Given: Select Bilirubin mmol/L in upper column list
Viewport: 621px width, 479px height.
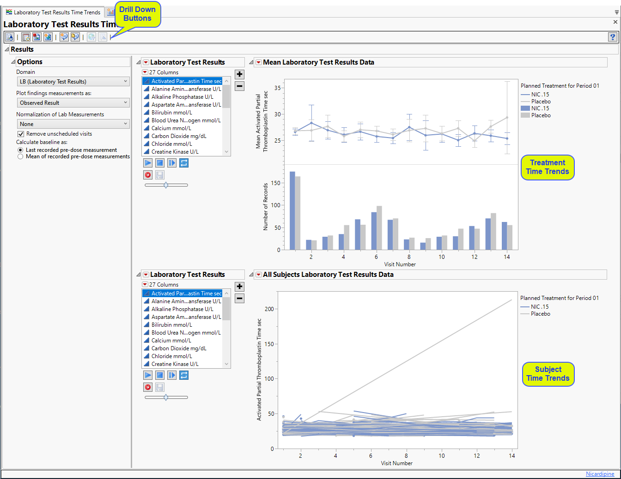Looking at the screenshot, I should pos(171,113).
